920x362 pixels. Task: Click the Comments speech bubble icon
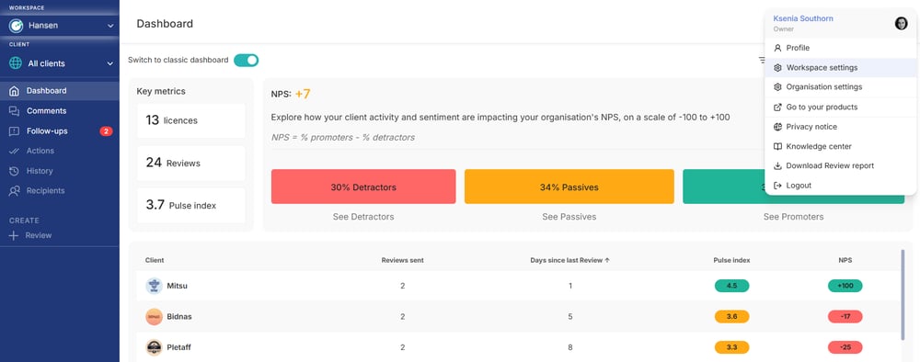pyautogui.click(x=14, y=110)
